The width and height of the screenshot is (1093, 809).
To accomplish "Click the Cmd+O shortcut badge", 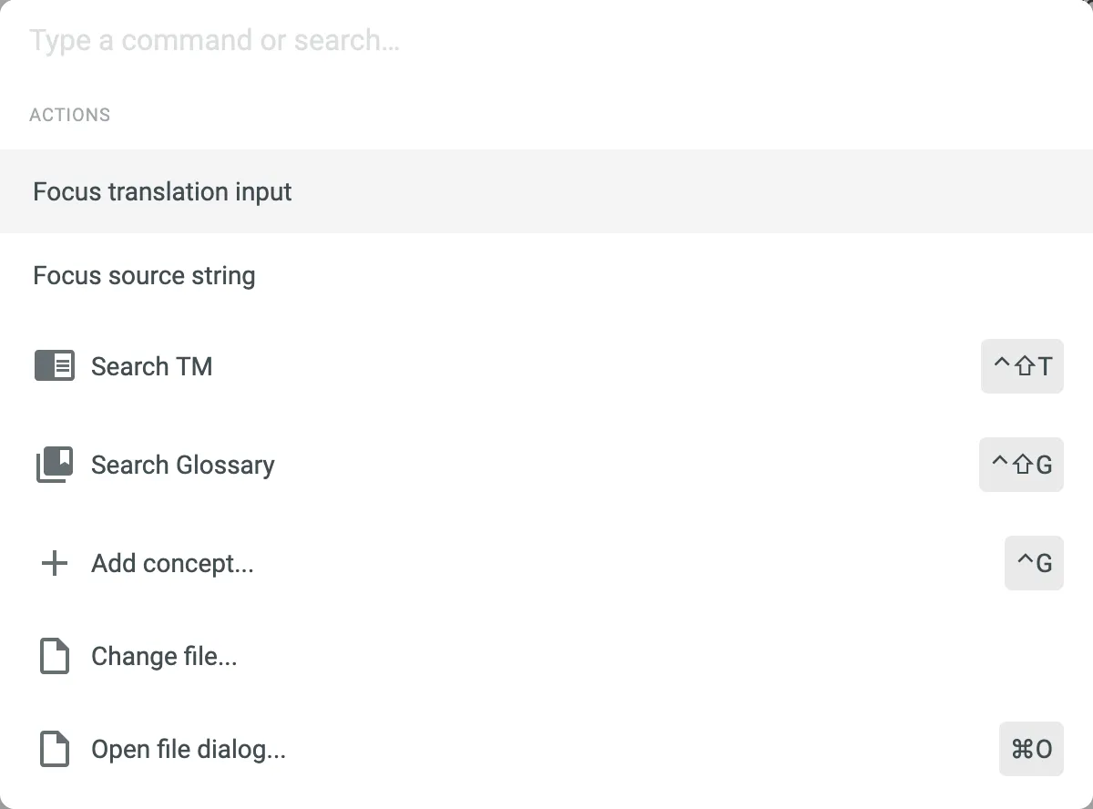I will click(x=1031, y=749).
